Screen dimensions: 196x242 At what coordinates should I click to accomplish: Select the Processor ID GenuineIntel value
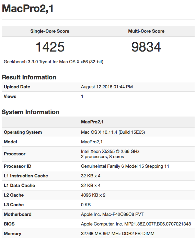[125, 166]
